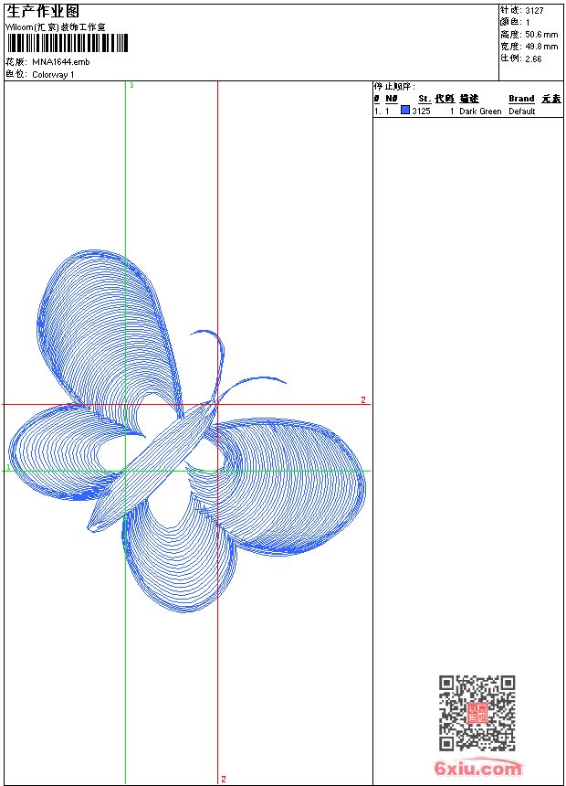
Task: Select the Dark Green color swatch
Action: tap(405, 111)
